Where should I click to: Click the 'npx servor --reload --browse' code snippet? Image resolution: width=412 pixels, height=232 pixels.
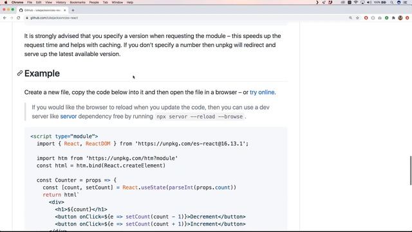(x=200, y=117)
